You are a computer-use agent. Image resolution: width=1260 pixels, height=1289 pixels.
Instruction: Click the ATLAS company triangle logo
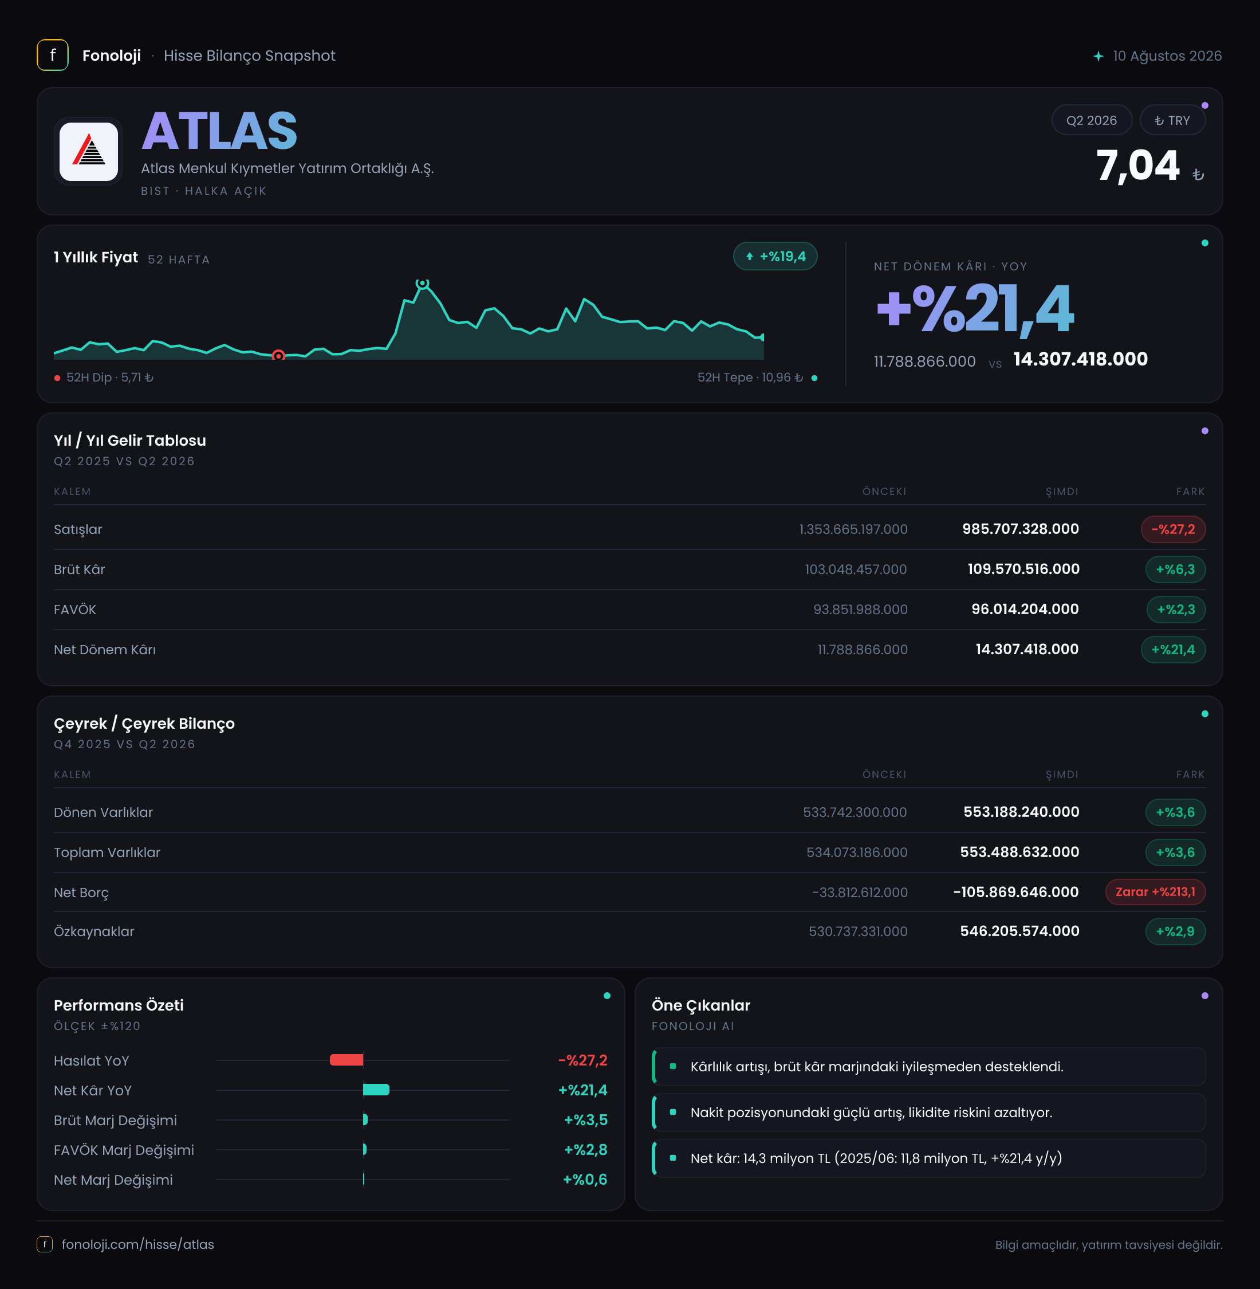coord(89,152)
